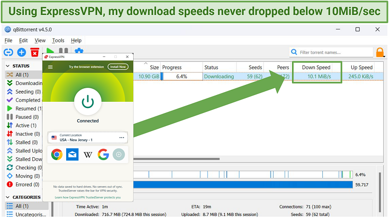The height and width of the screenshot is (218, 389).
Task: Select Errored (0) filter
Action: pos(24,184)
